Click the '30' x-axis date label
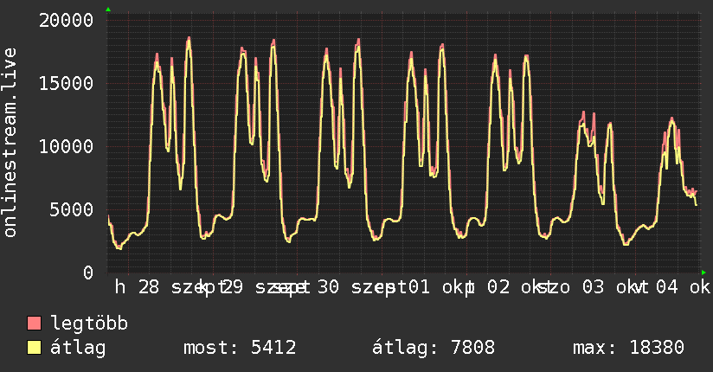 tap(328, 287)
